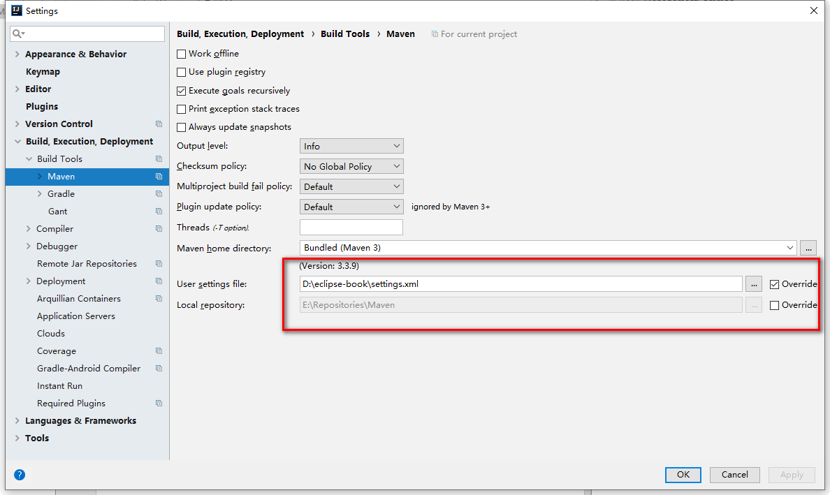This screenshot has height=495, width=830.
Task: Enable the Work offline checkbox
Action: [x=181, y=54]
